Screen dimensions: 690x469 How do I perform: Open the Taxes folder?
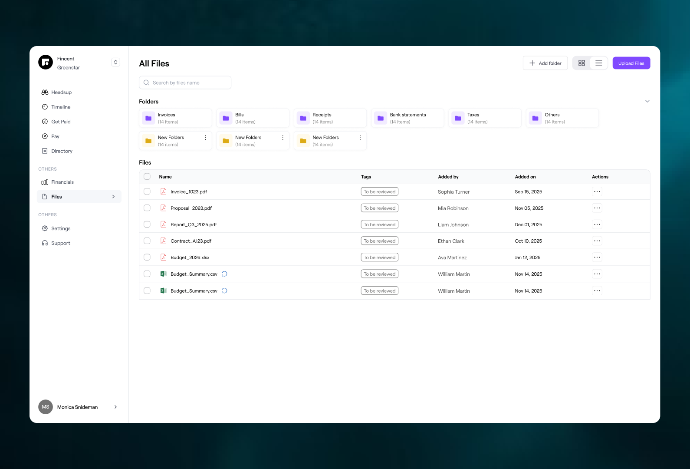coord(485,118)
